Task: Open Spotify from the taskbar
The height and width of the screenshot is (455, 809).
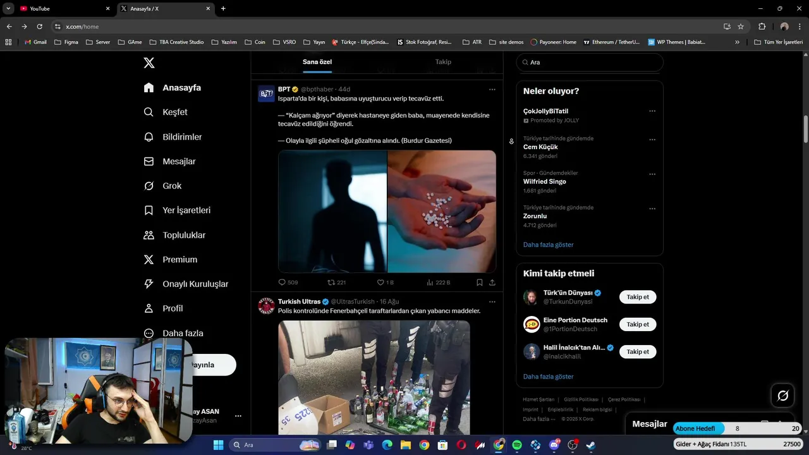Action: click(x=517, y=445)
